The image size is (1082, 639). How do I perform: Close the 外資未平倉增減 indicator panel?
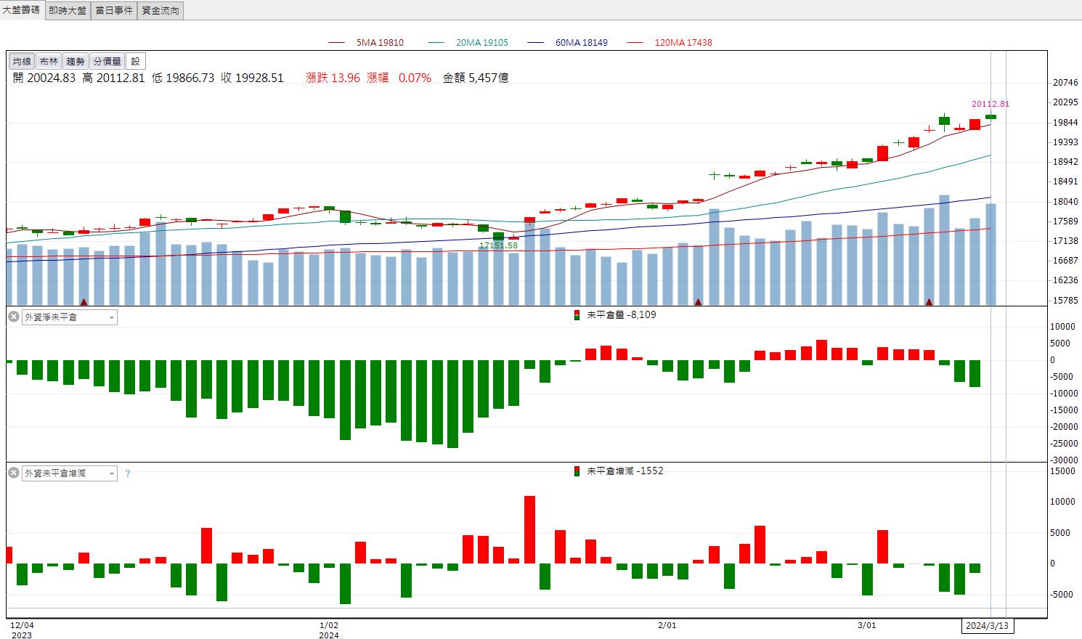coord(13,473)
